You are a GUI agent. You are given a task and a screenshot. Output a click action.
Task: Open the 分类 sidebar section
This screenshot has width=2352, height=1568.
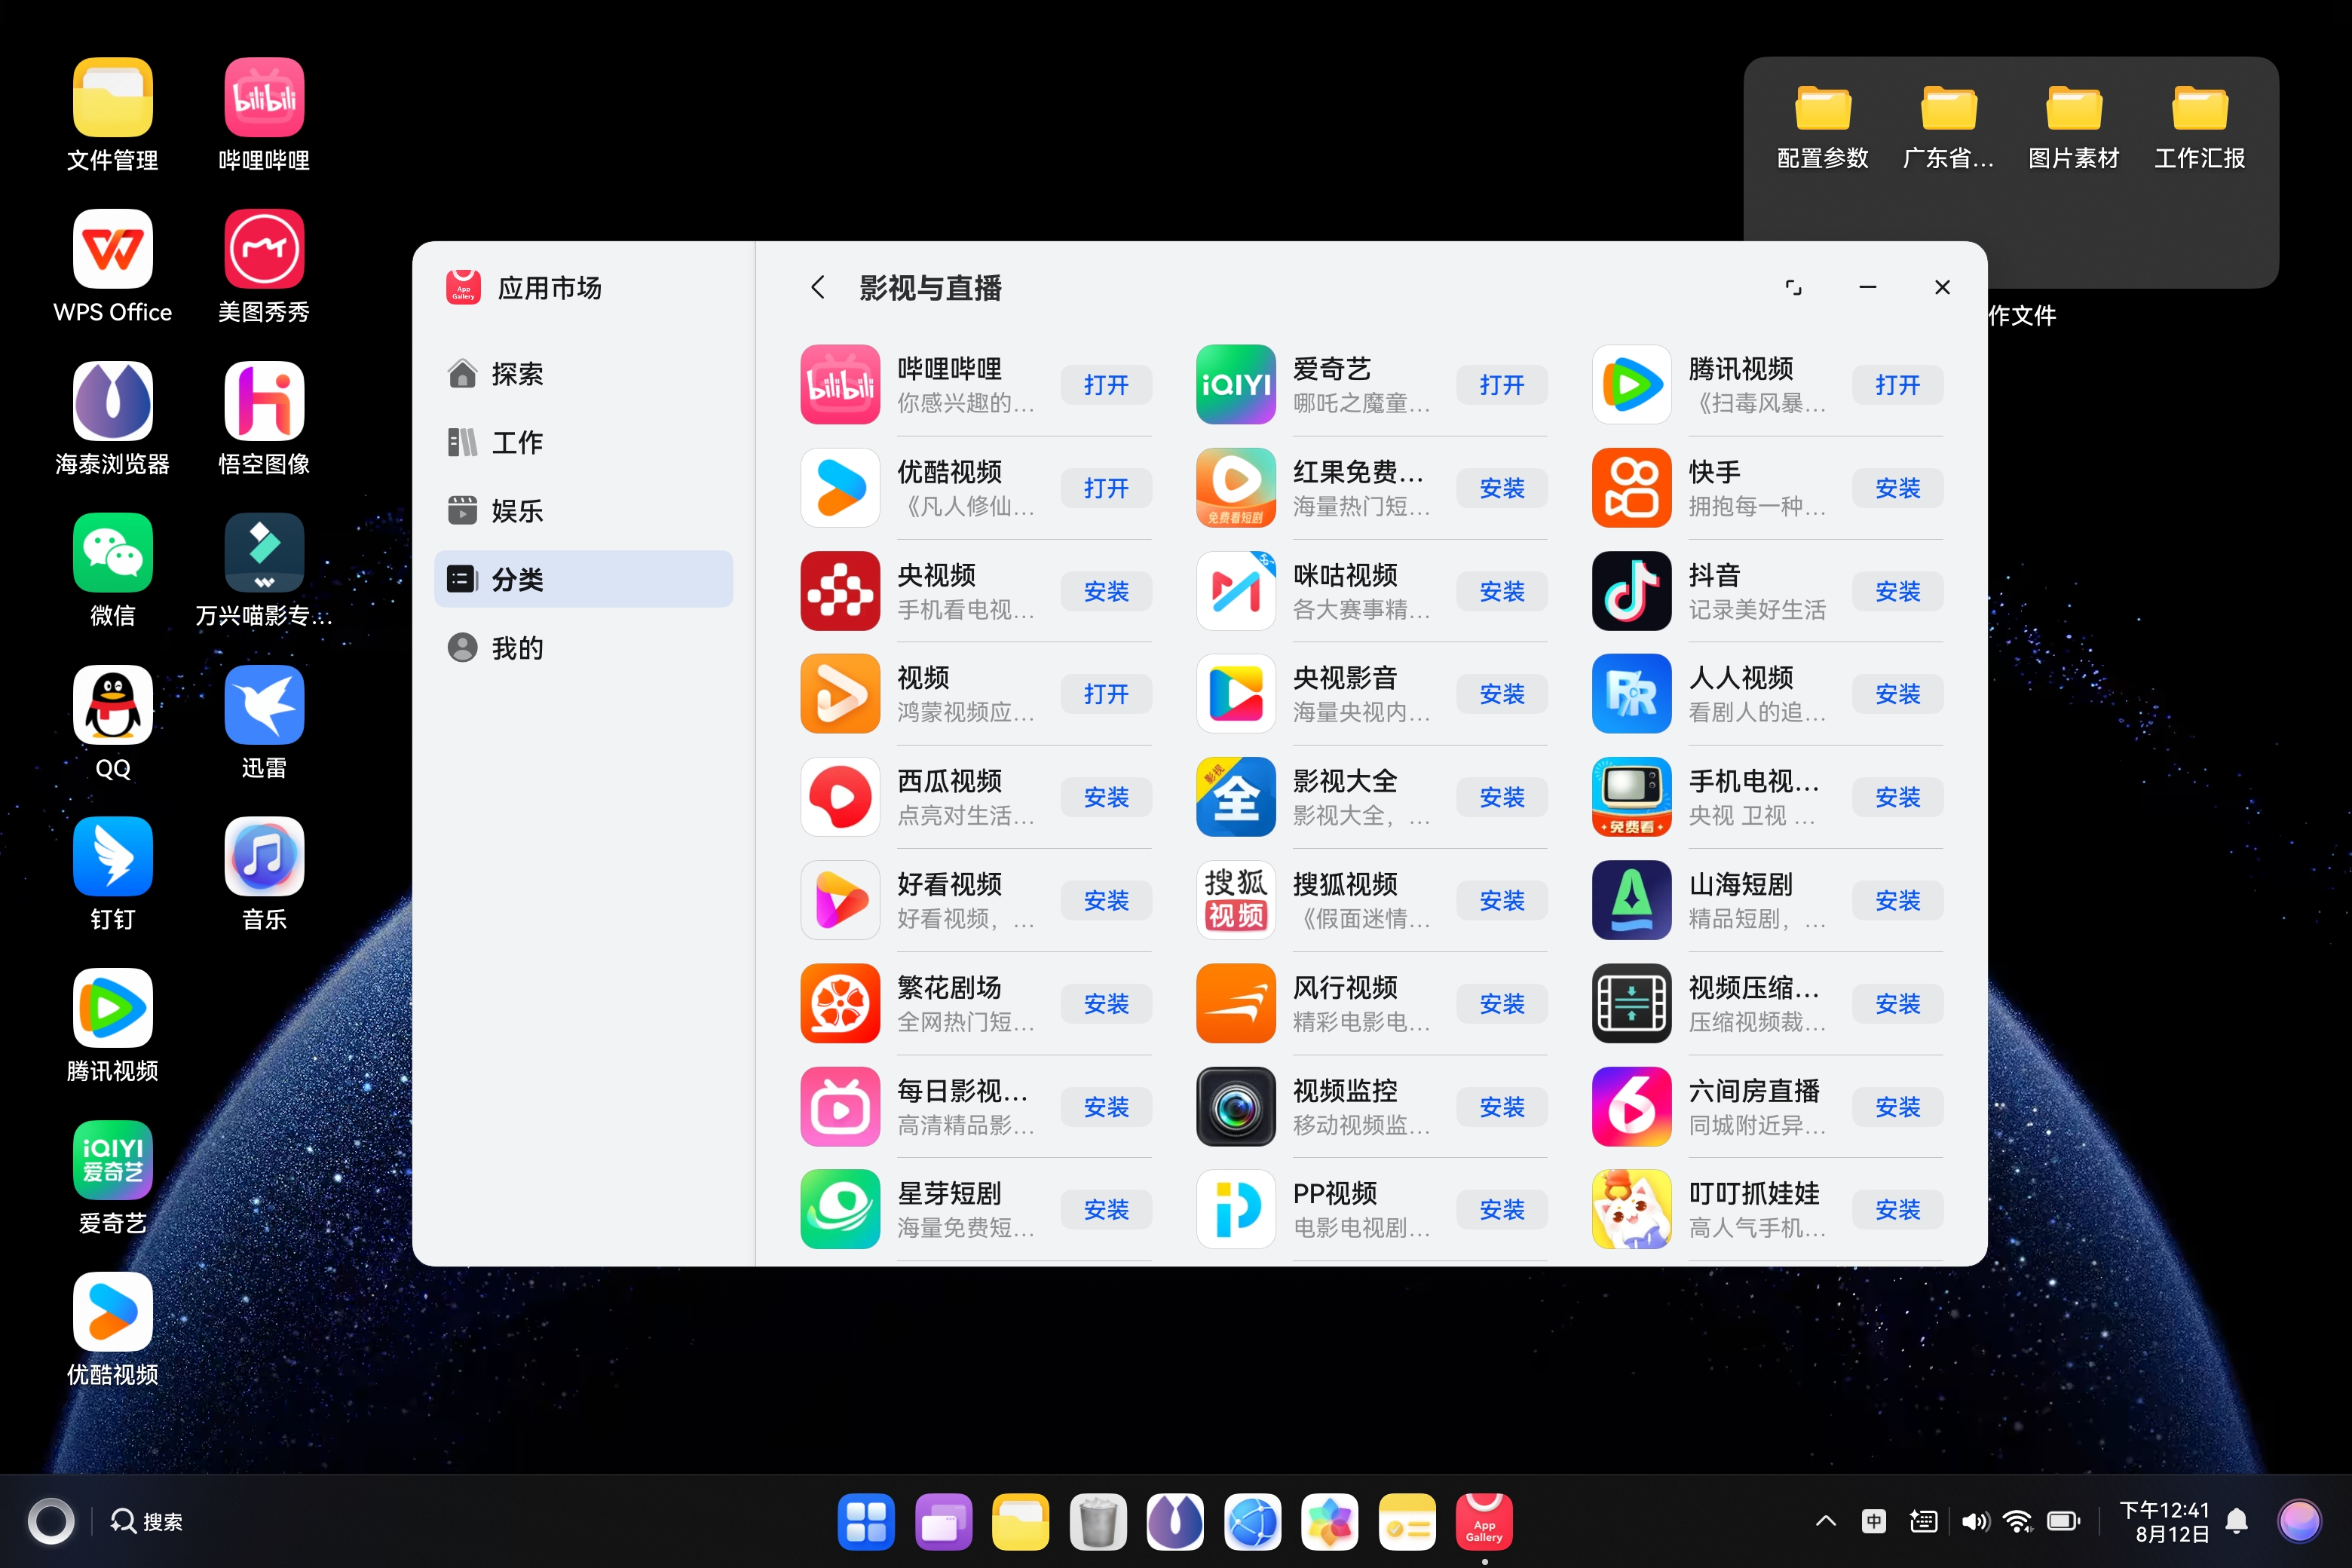coord(584,579)
